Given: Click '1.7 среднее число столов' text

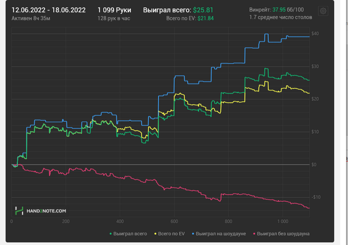Looking at the screenshot, I should (280, 17).
